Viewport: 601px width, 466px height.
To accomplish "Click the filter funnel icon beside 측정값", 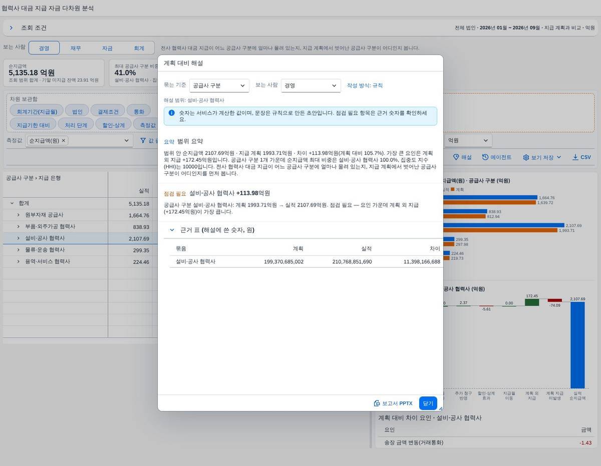I will coord(143,141).
